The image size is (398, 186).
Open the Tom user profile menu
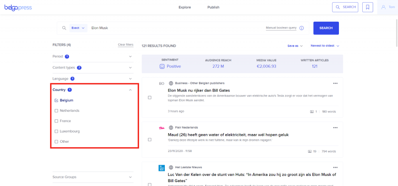pyautogui.click(x=388, y=7)
